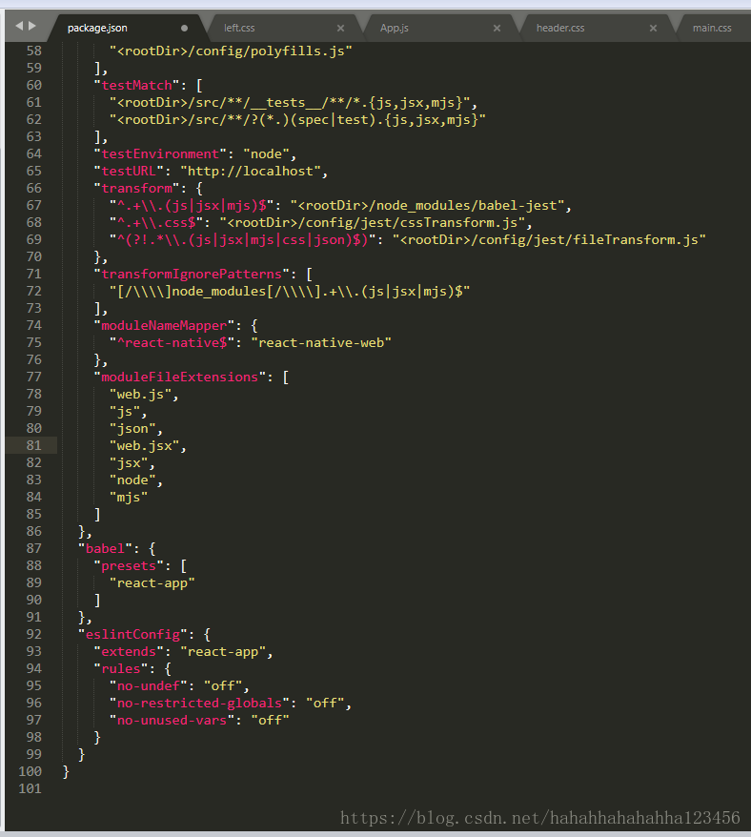Click the "moduleFileExtensions" key
The height and width of the screenshot is (837, 751).
(179, 377)
